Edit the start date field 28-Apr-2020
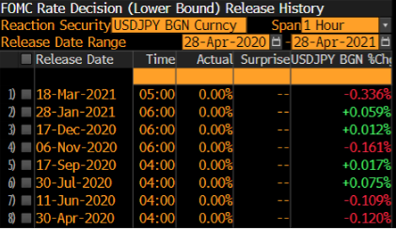 (226, 42)
